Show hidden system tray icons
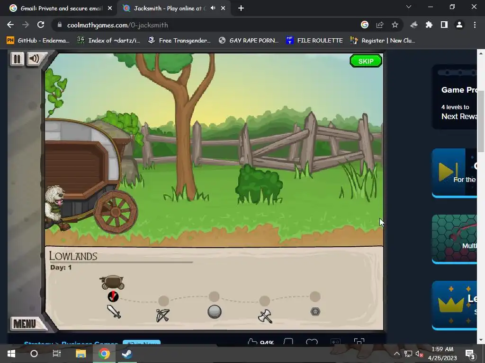 (x=396, y=354)
